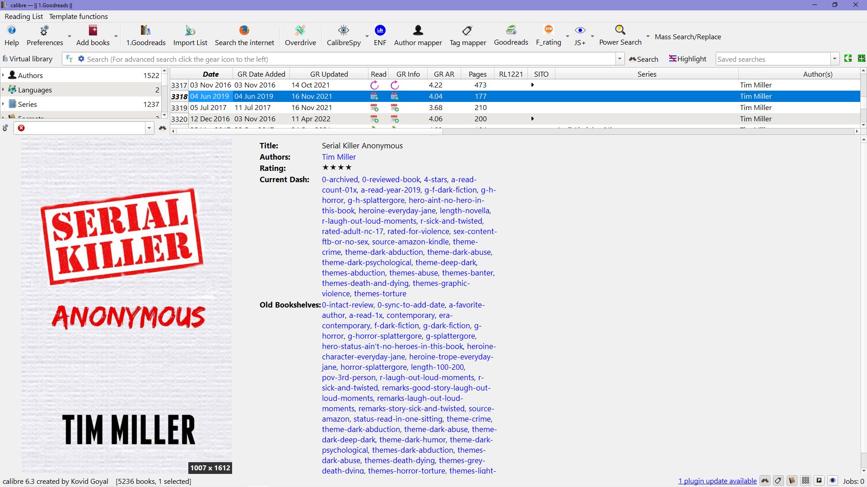Open the Saved searches dropdown
Image resolution: width=867 pixels, height=487 pixels.
(834, 59)
